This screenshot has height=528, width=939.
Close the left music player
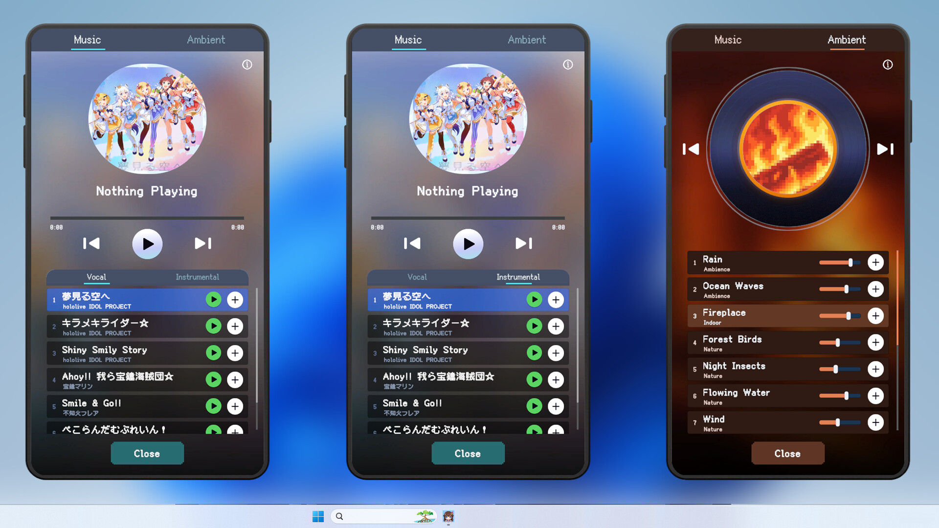coord(147,453)
